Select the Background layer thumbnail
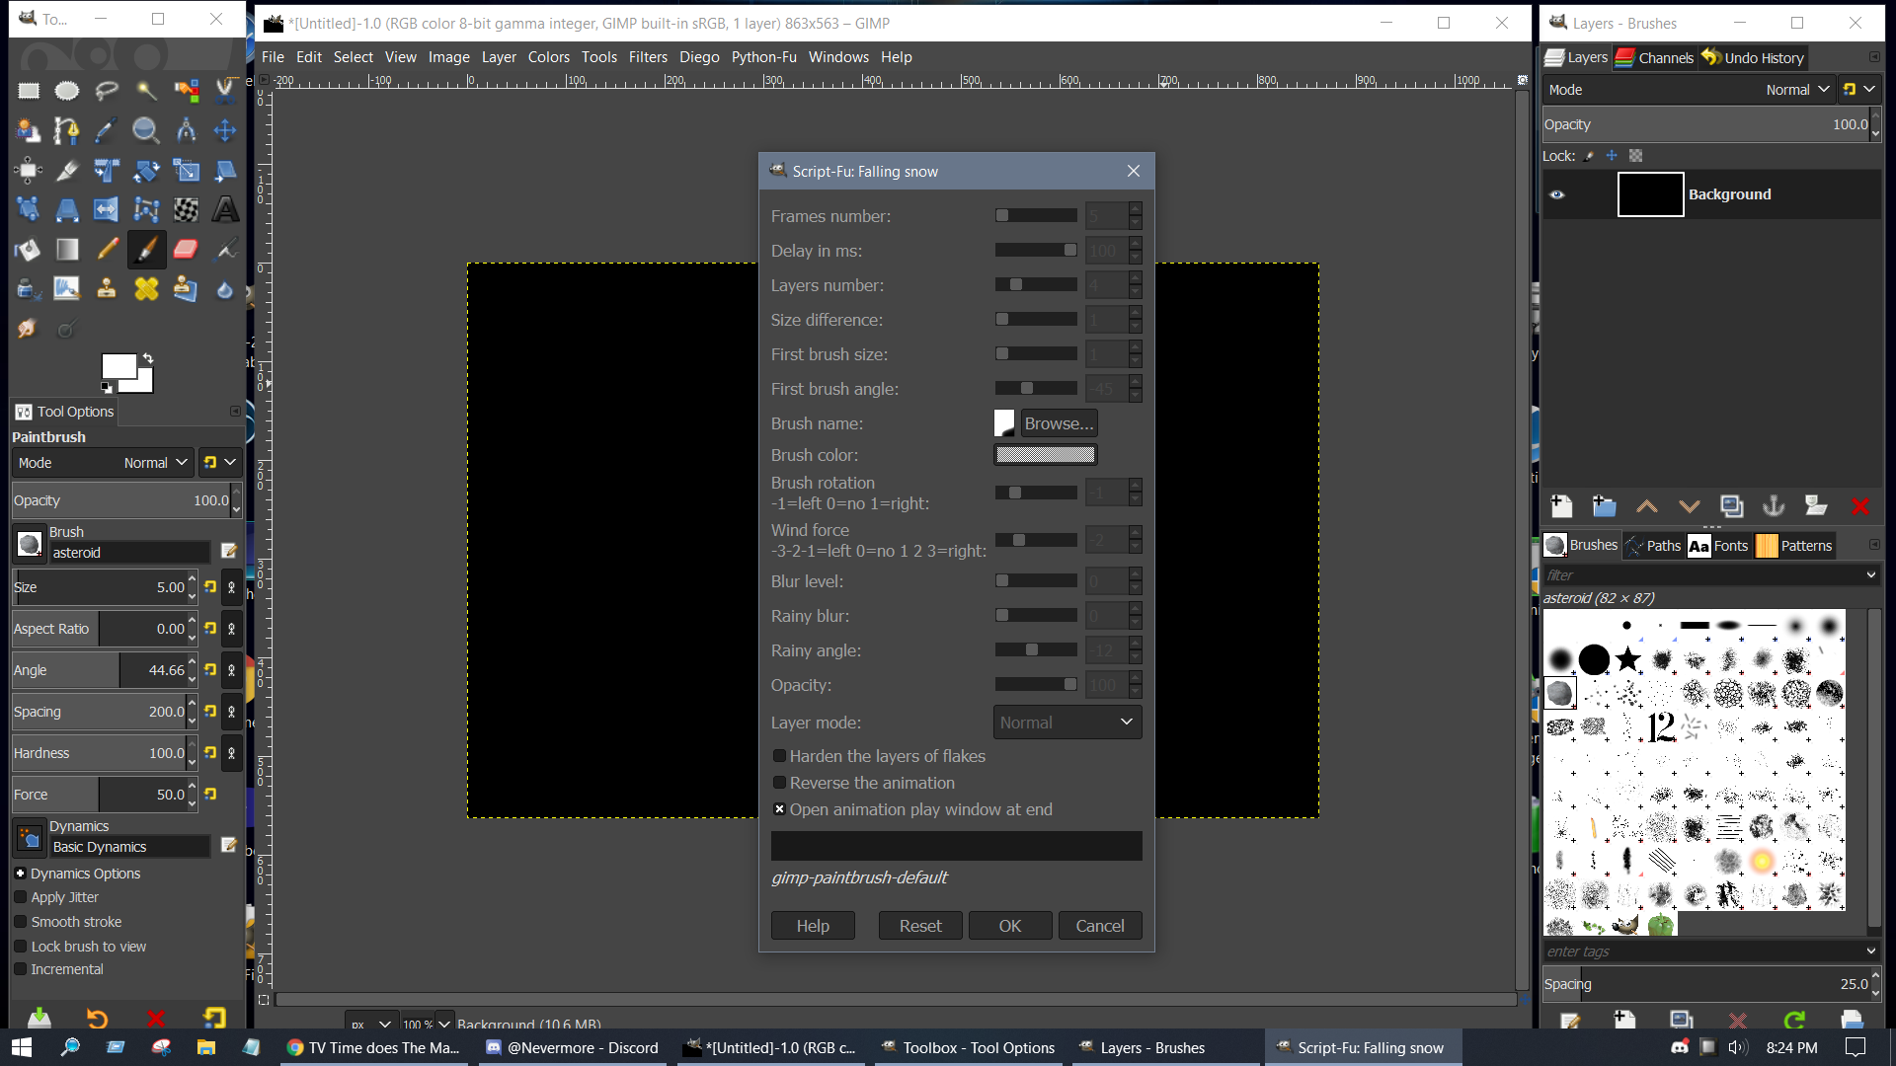 (1650, 194)
